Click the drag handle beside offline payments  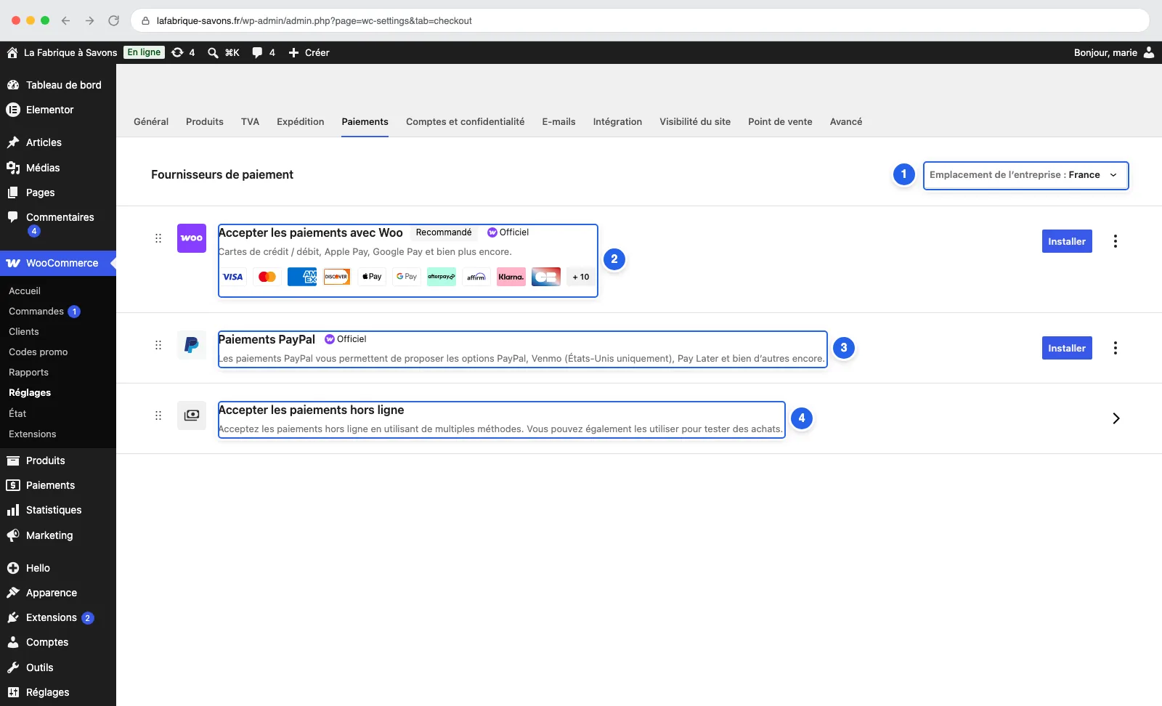tap(158, 415)
